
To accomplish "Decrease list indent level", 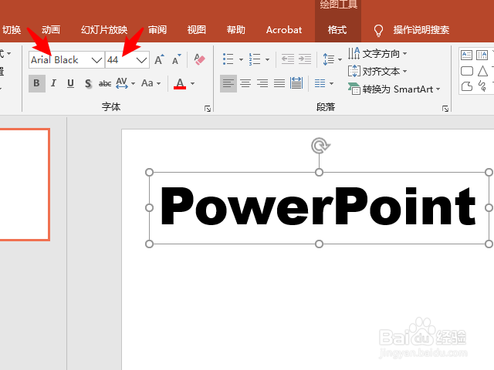I will (x=288, y=59).
